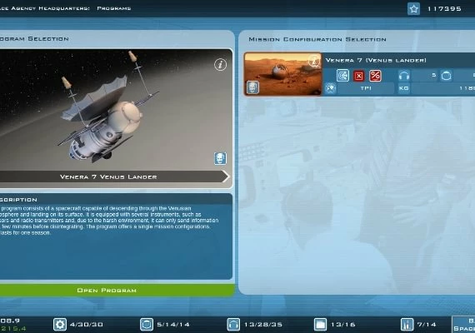The height and width of the screenshot is (333, 475).
Task: Click the program description text panel
Action: (x=117, y=236)
